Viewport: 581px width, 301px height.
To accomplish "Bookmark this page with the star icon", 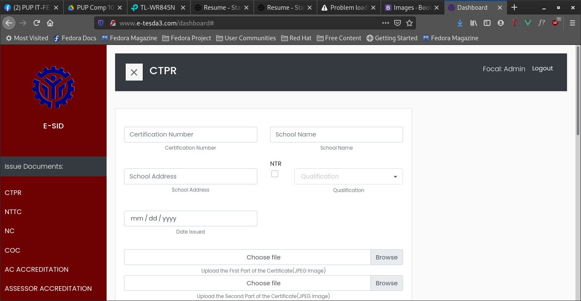I will coord(409,23).
